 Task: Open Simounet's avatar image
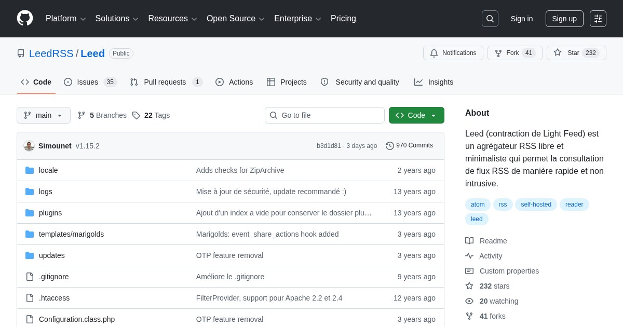[29, 146]
